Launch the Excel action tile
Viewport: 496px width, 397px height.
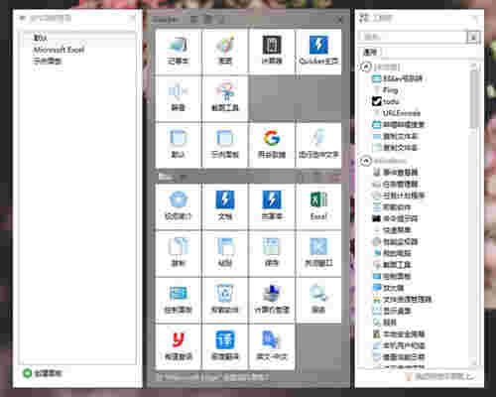tap(318, 206)
